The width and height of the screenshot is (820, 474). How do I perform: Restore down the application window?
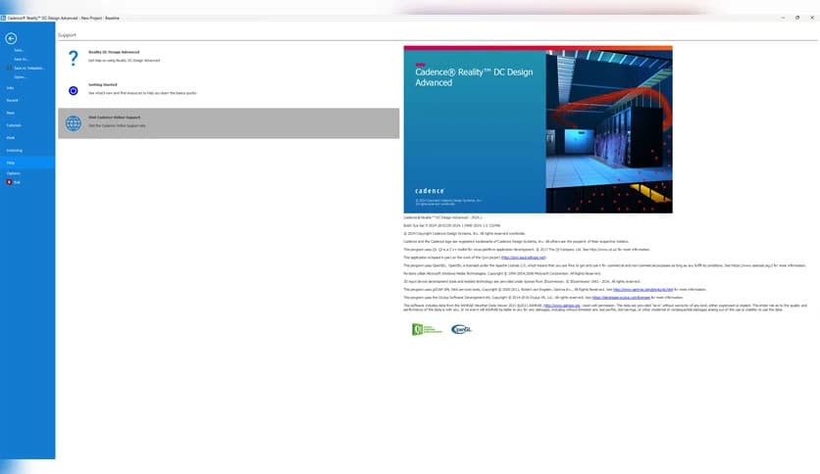pyautogui.click(x=797, y=18)
